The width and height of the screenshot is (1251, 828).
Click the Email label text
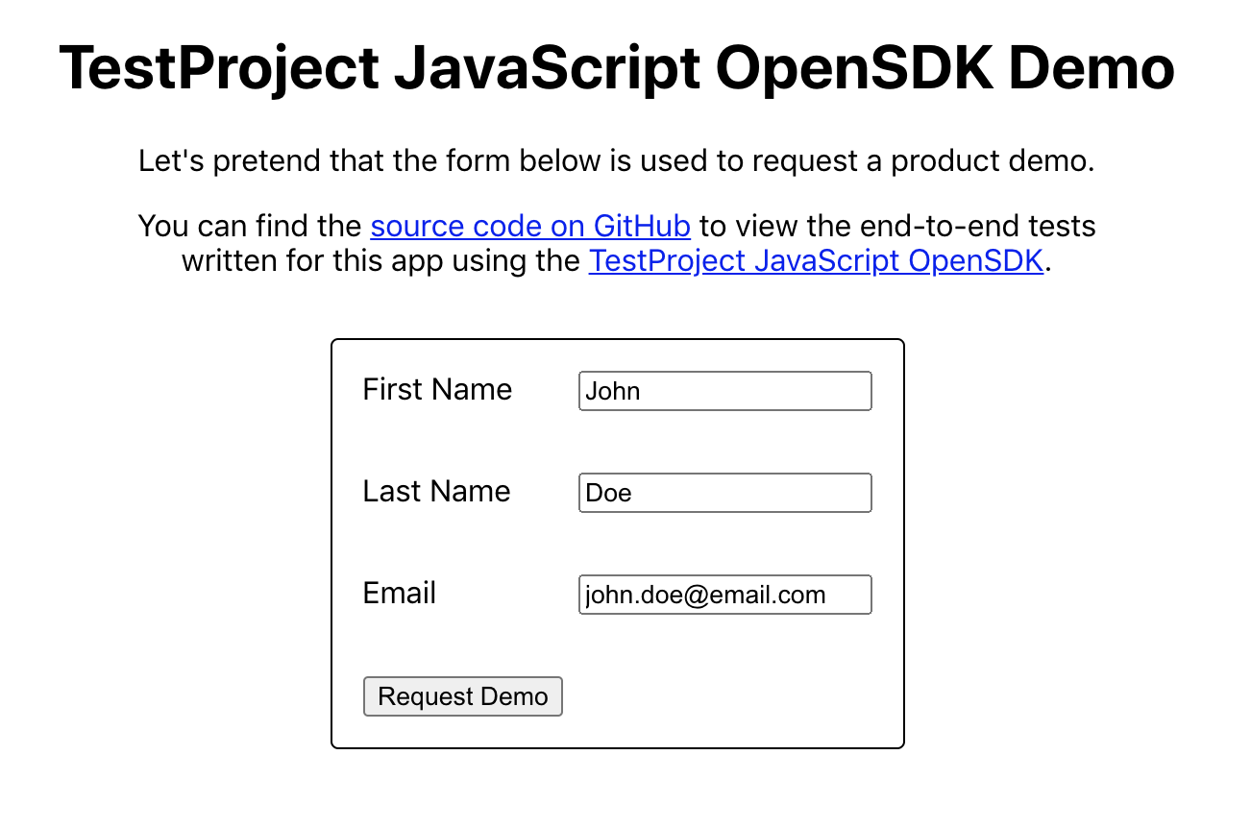pos(400,593)
